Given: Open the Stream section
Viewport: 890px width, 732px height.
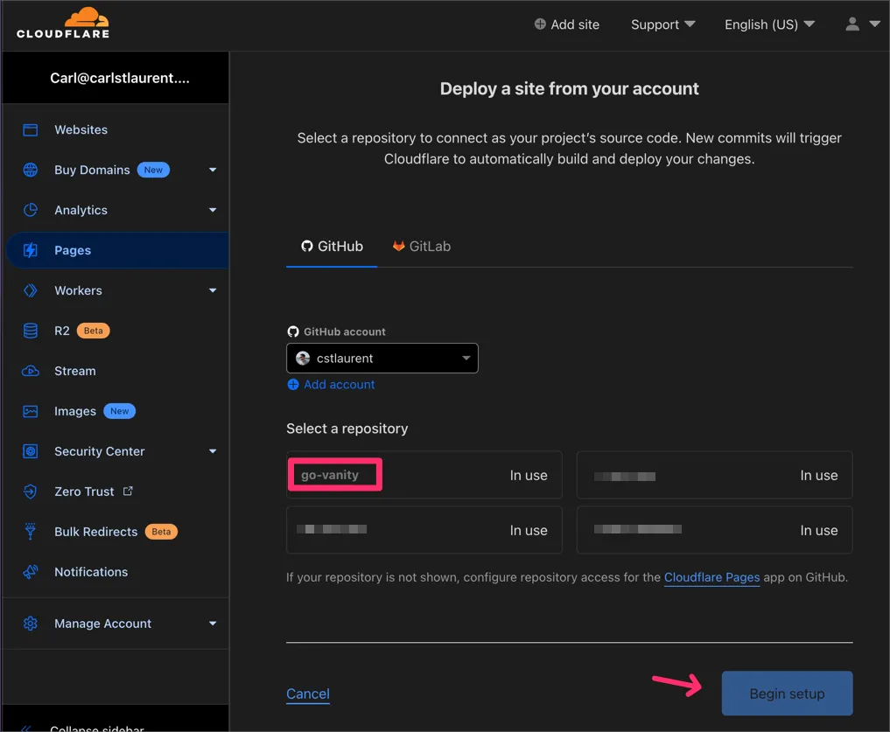Looking at the screenshot, I should [74, 371].
